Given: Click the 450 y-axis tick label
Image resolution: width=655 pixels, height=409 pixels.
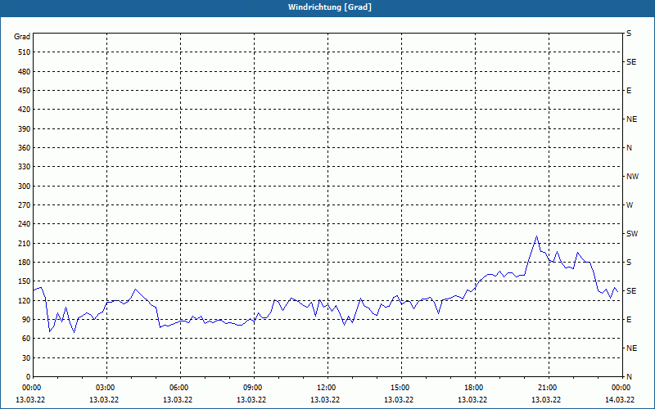Looking at the screenshot, I should [x=25, y=91].
